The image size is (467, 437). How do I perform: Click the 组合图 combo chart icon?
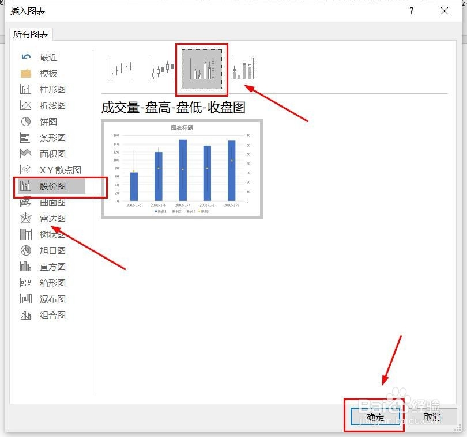coord(25,315)
